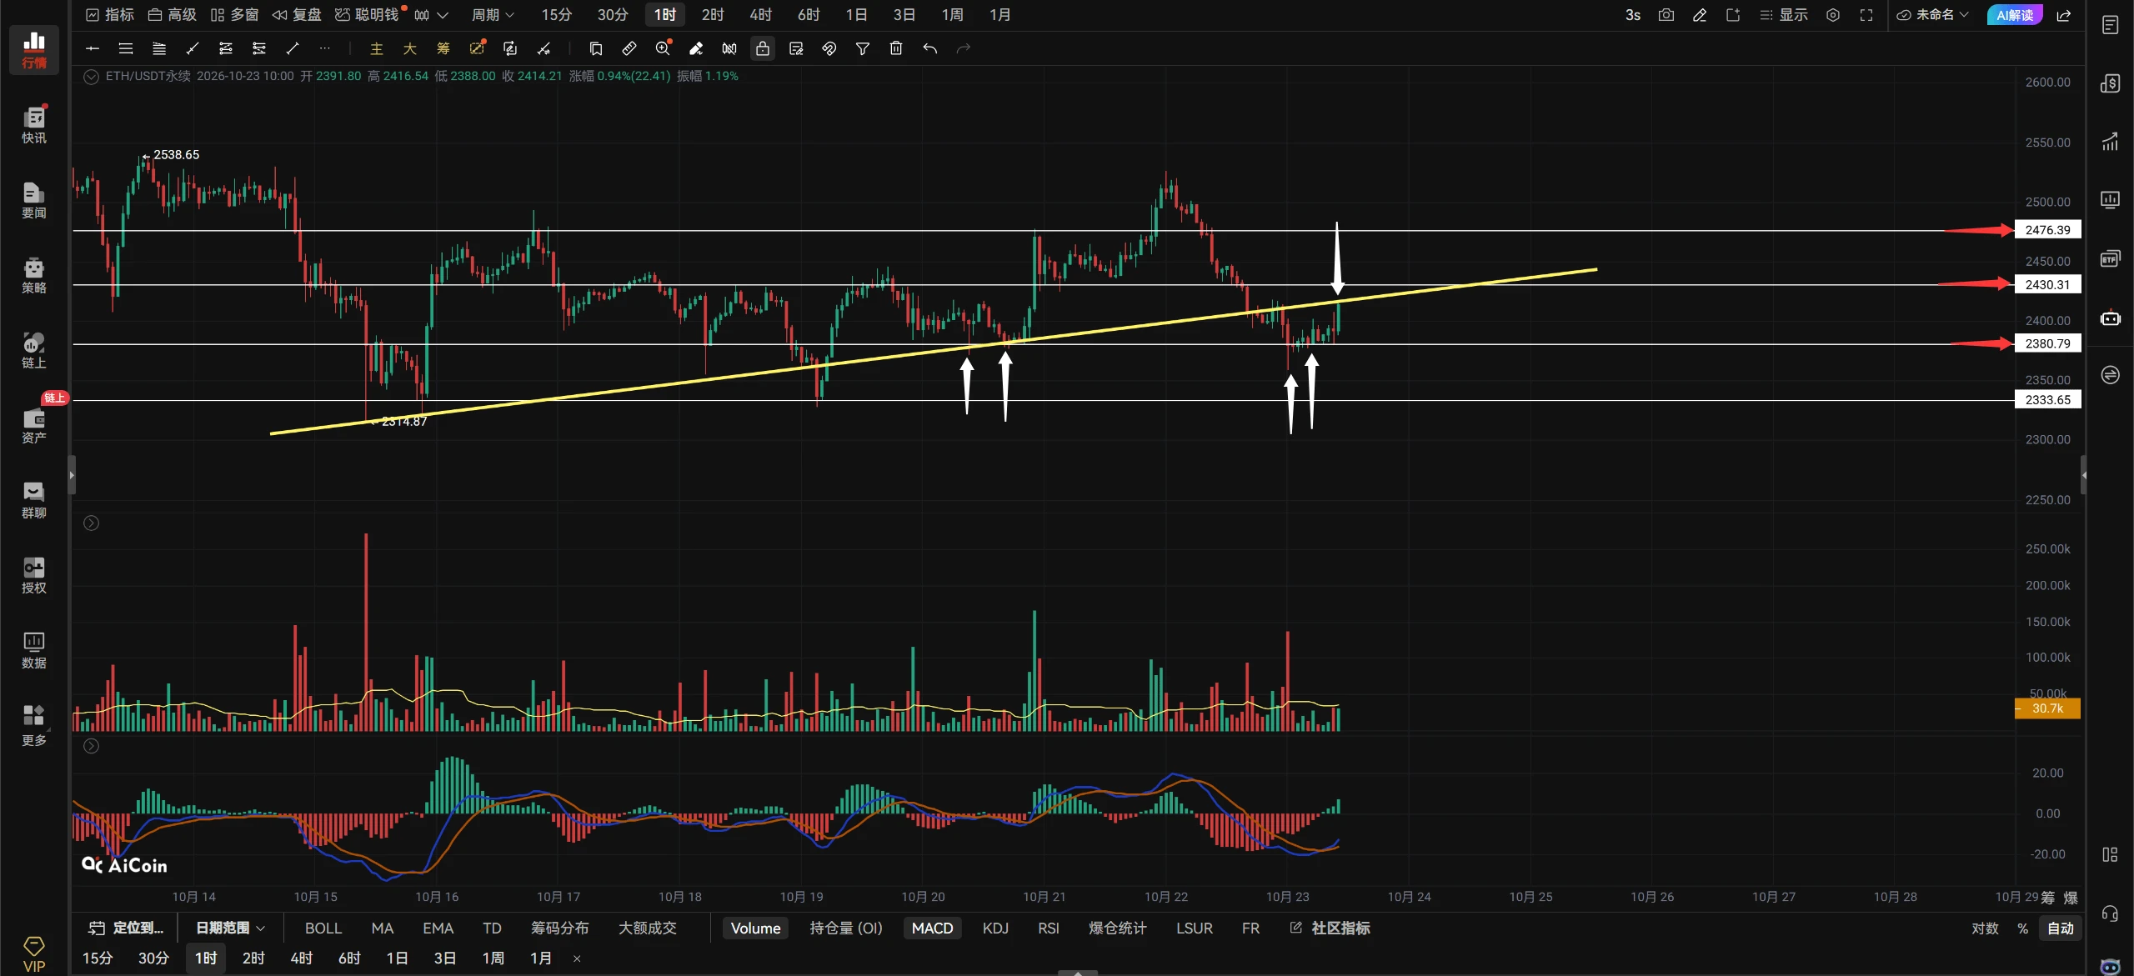Viewport: 2134px width, 976px height.
Task: Click the undo arrow in drawing toolbar
Action: coord(930,49)
